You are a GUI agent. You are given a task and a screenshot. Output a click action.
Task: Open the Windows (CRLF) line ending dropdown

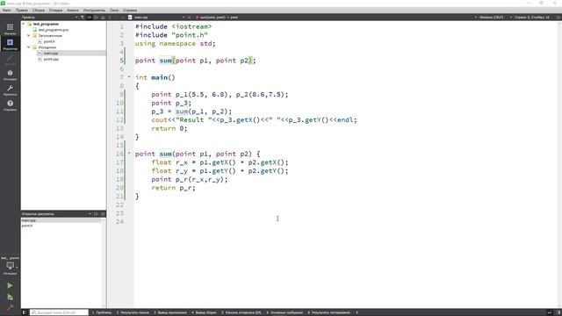click(x=493, y=18)
